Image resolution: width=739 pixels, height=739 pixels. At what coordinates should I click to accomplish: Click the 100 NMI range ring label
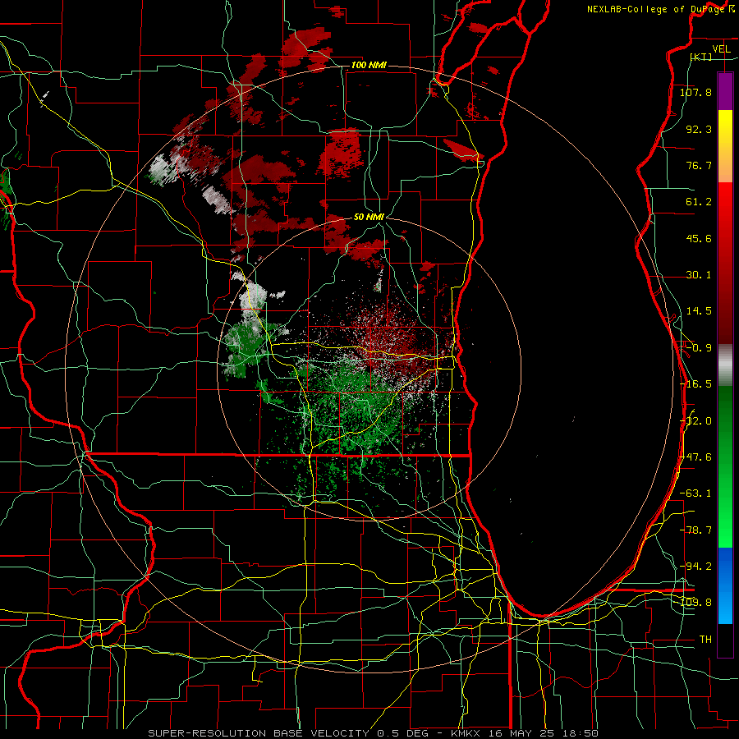pos(369,65)
